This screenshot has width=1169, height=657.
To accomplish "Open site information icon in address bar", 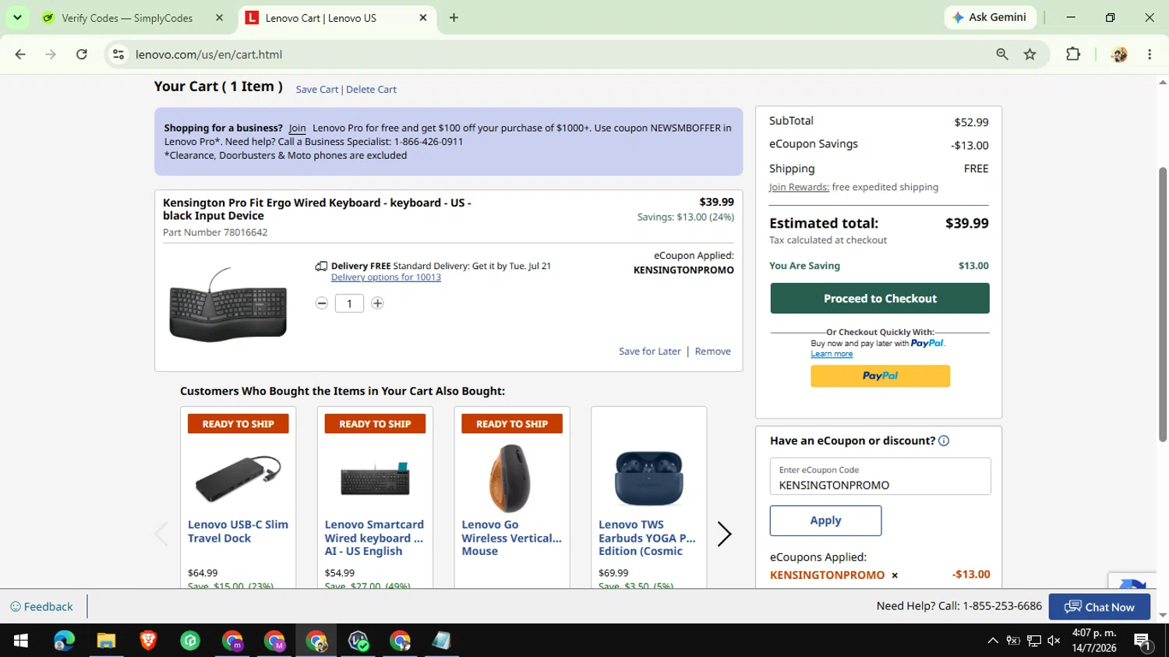I will click(x=118, y=55).
